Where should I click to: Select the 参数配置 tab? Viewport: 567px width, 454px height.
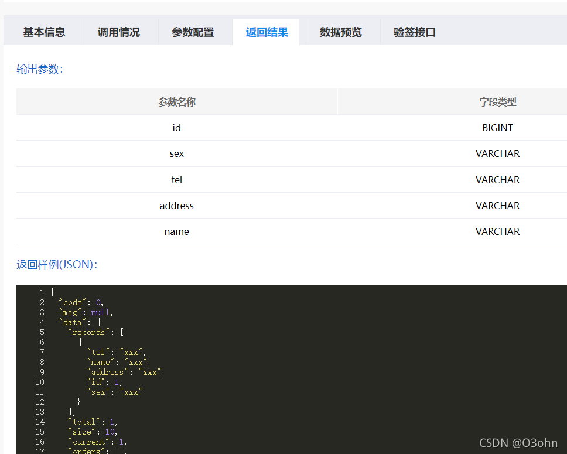[193, 32]
